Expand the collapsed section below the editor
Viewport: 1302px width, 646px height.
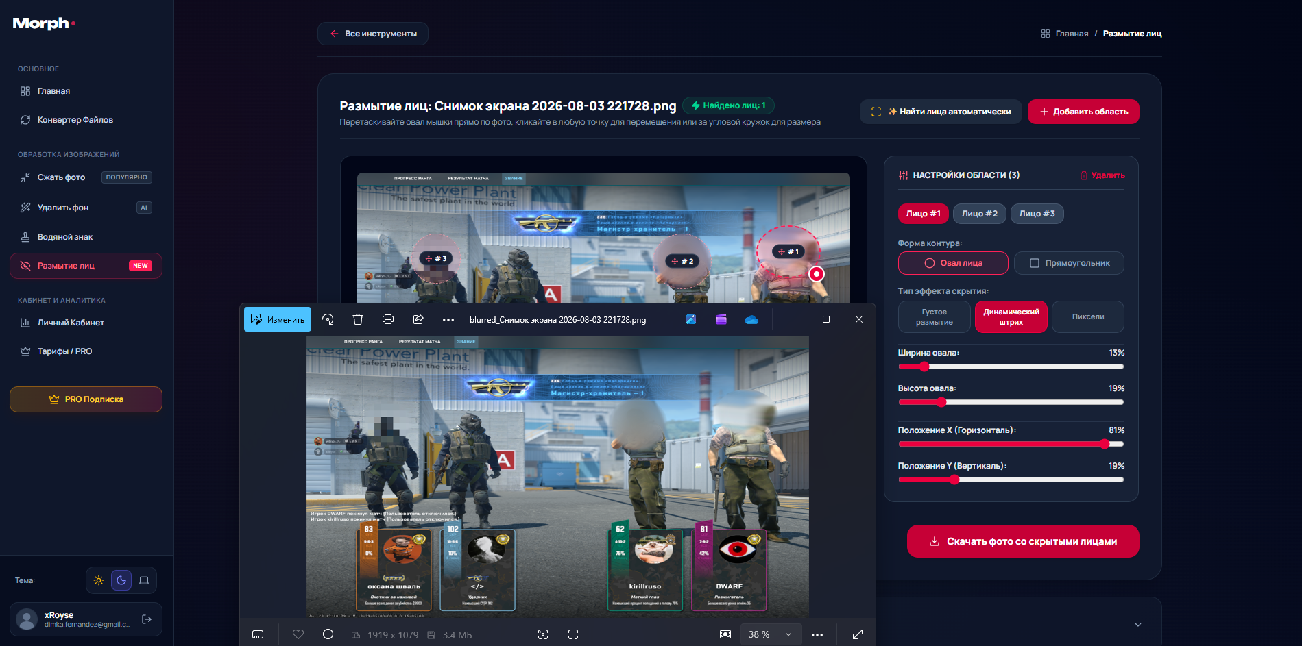point(1138,625)
